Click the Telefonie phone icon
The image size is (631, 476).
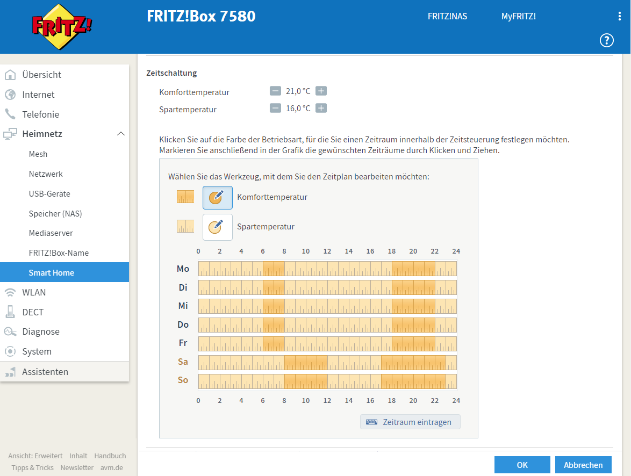(10, 114)
